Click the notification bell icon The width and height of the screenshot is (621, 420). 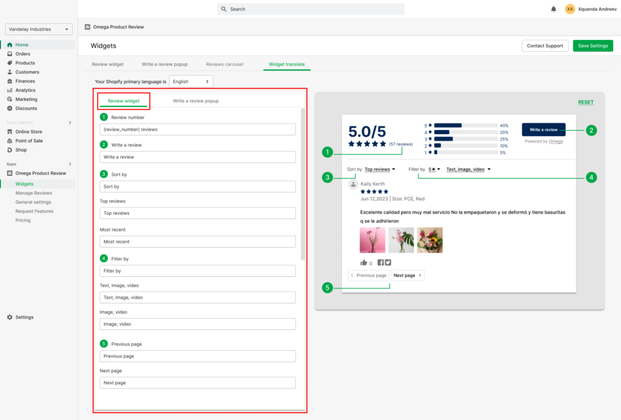tap(553, 9)
